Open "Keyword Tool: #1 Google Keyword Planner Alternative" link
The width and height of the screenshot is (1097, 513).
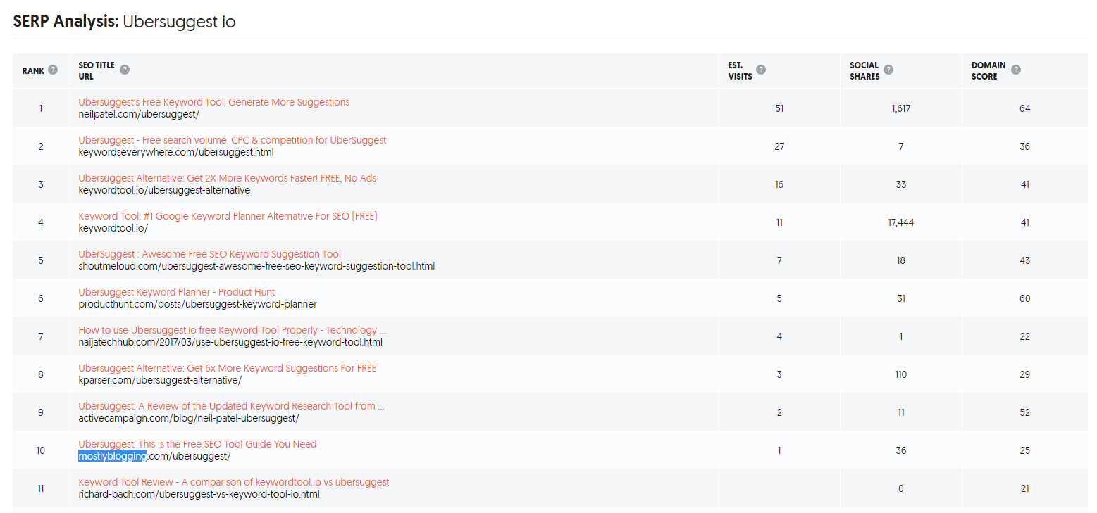(228, 216)
